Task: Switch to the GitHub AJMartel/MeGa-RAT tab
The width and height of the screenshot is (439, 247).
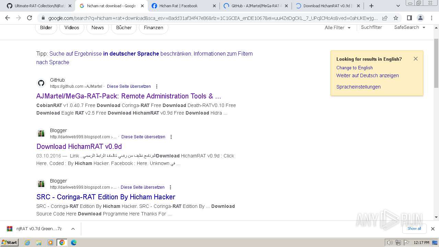Action: (x=253, y=6)
